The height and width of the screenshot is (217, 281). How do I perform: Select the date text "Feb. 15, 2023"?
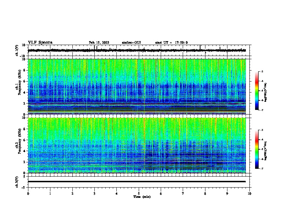click(x=99, y=43)
